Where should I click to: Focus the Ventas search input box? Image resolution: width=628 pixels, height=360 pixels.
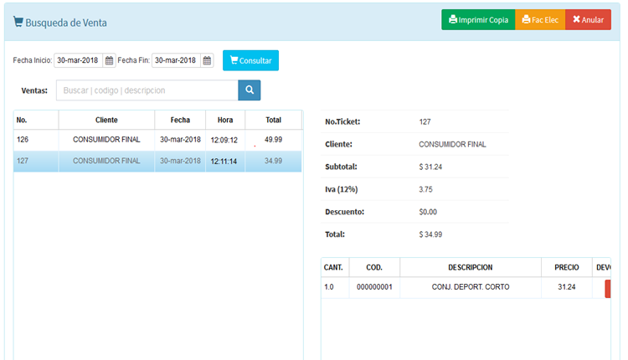[x=147, y=90]
